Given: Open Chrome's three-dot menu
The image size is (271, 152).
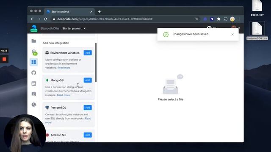Looking at the screenshot, I should [x=239, y=19].
